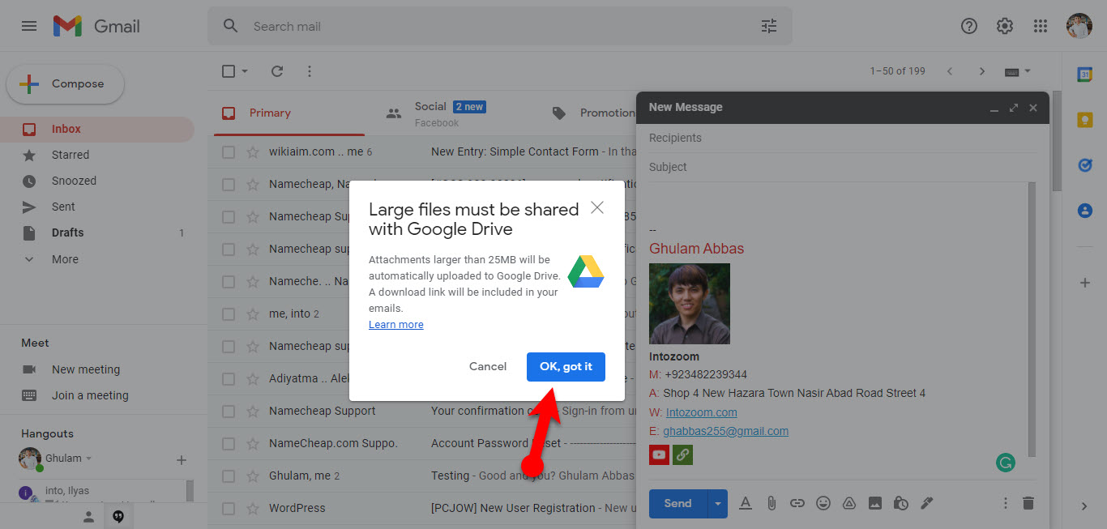Open Google Keep in the side panel
Image resolution: width=1107 pixels, height=529 pixels.
point(1084,120)
